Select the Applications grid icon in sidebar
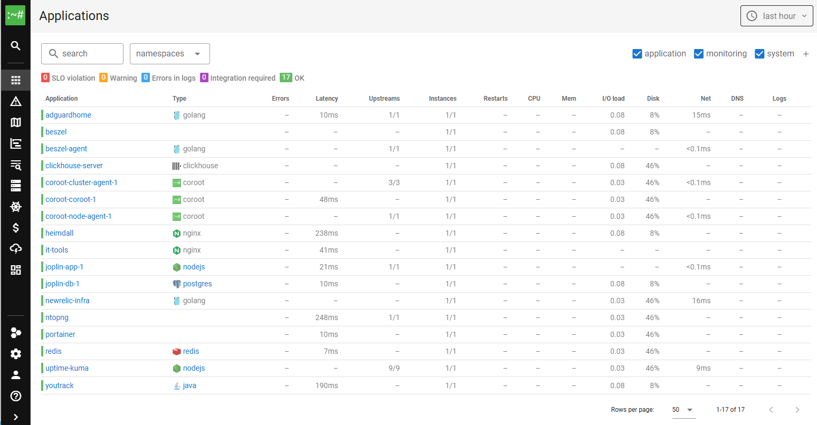 (15, 80)
